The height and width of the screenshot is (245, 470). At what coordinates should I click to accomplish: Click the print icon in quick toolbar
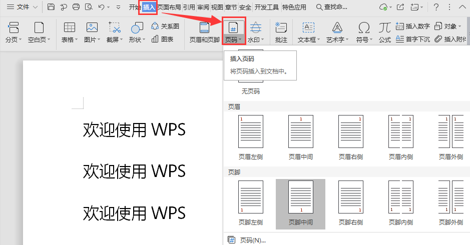pos(76,6)
